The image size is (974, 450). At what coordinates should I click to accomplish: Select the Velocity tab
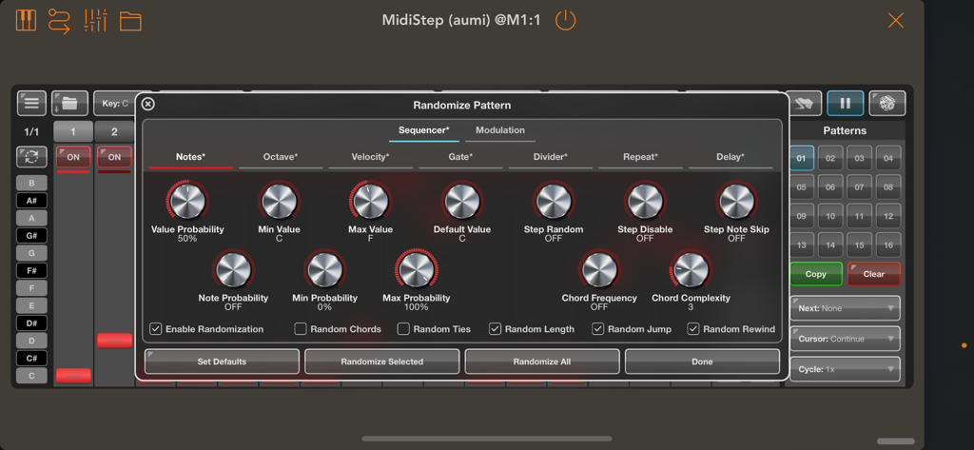point(370,157)
